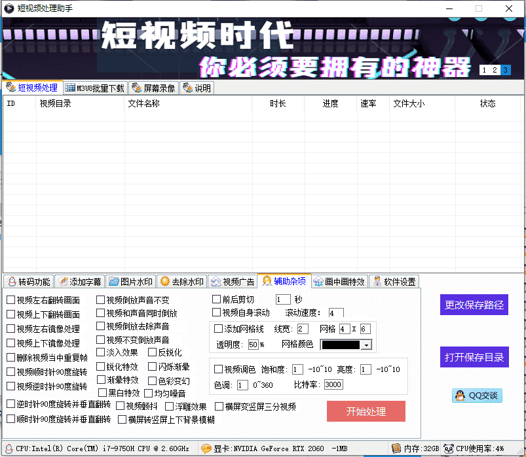The image size is (526, 457).
Task: Click the 转码功能 penguin icon
Action: 12,282
